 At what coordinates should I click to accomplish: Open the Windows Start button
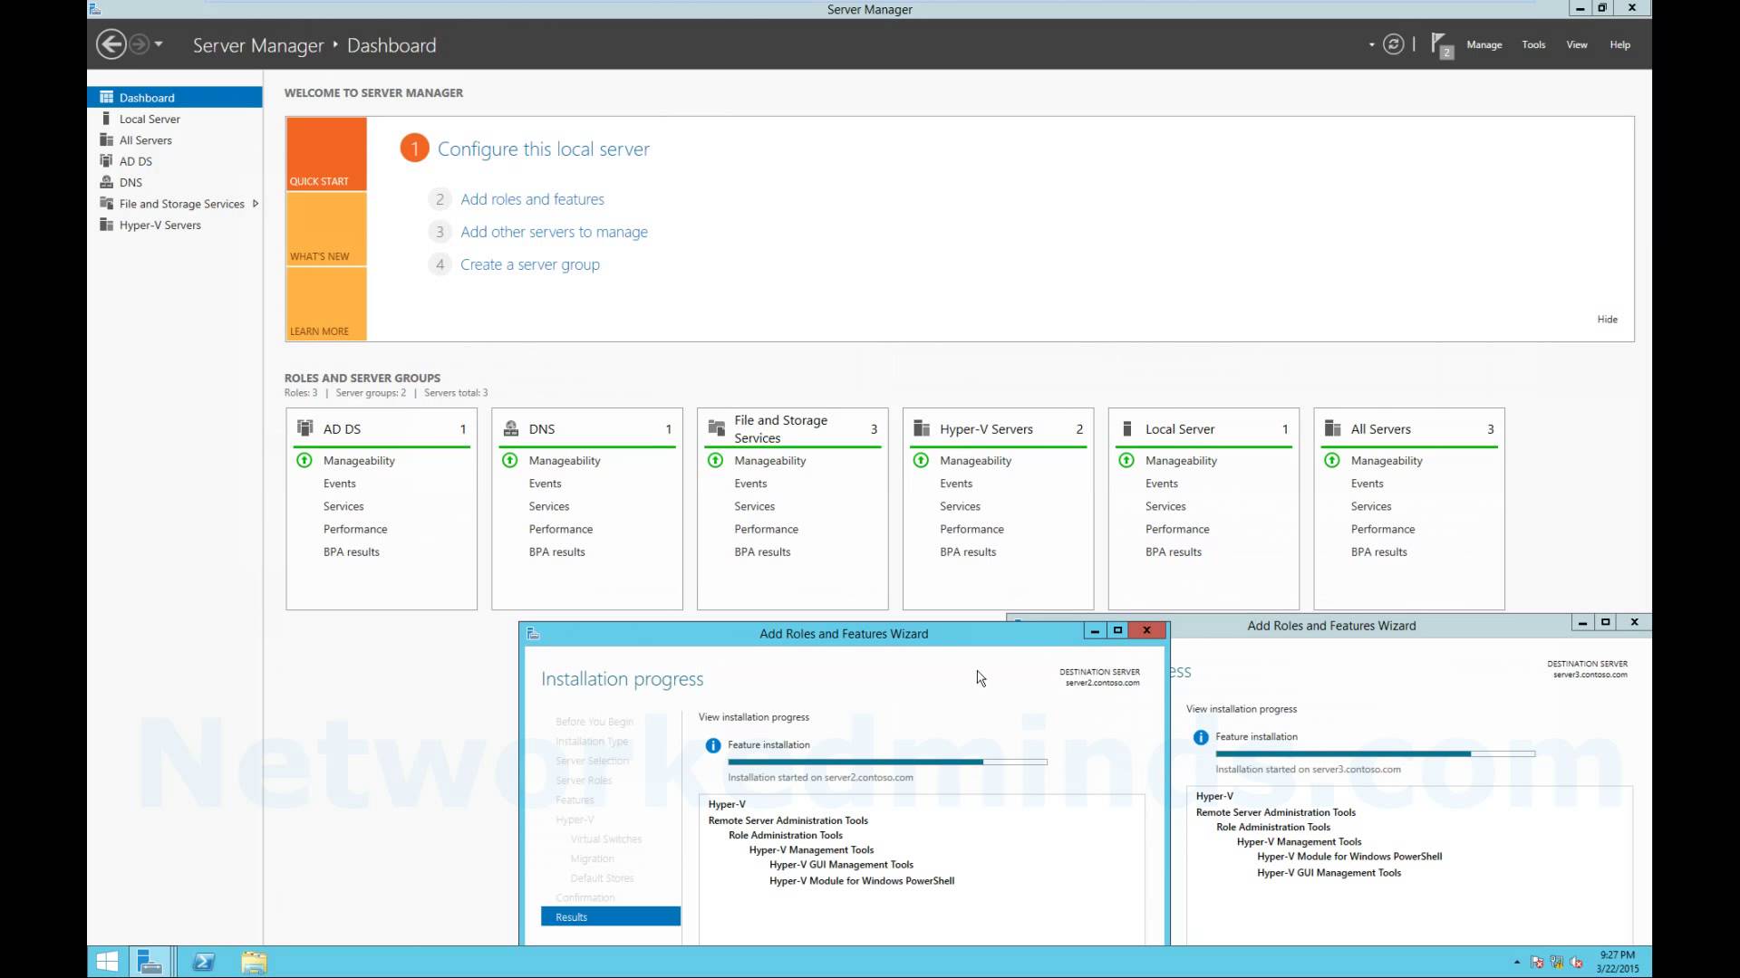(107, 962)
